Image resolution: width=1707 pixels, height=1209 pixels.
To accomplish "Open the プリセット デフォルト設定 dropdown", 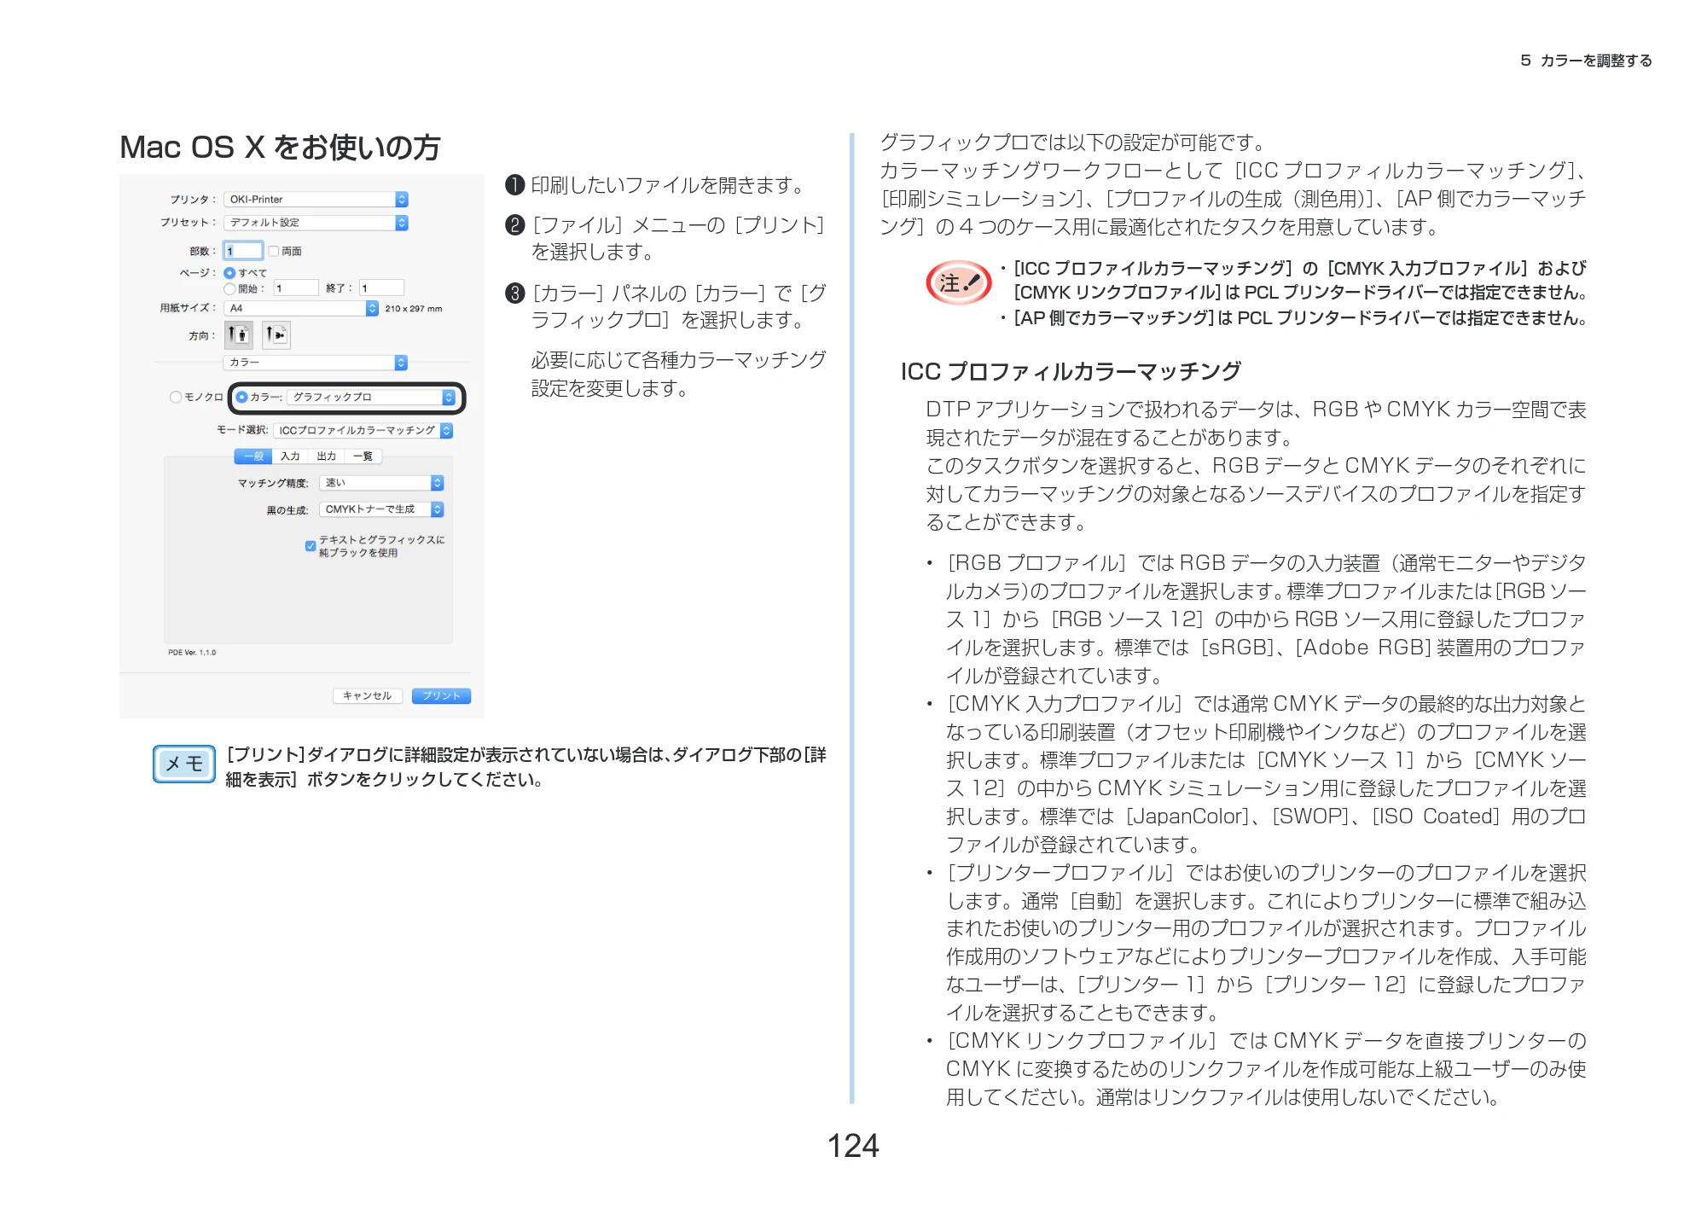I will point(316,222).
